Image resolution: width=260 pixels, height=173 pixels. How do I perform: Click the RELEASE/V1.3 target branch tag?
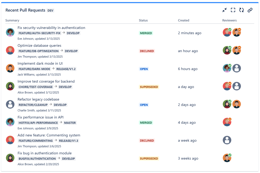pos(69,141)
